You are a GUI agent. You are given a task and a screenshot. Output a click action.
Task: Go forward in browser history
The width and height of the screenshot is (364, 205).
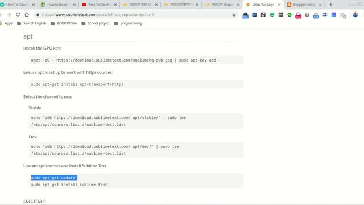coord(9,14)
